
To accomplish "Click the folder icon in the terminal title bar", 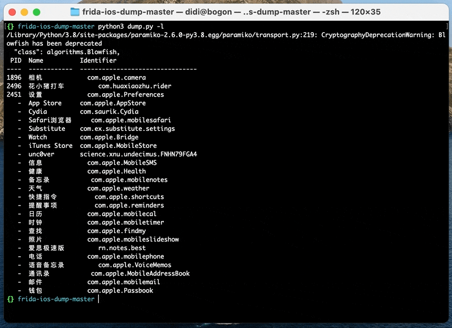I will [x=75, y=12].
